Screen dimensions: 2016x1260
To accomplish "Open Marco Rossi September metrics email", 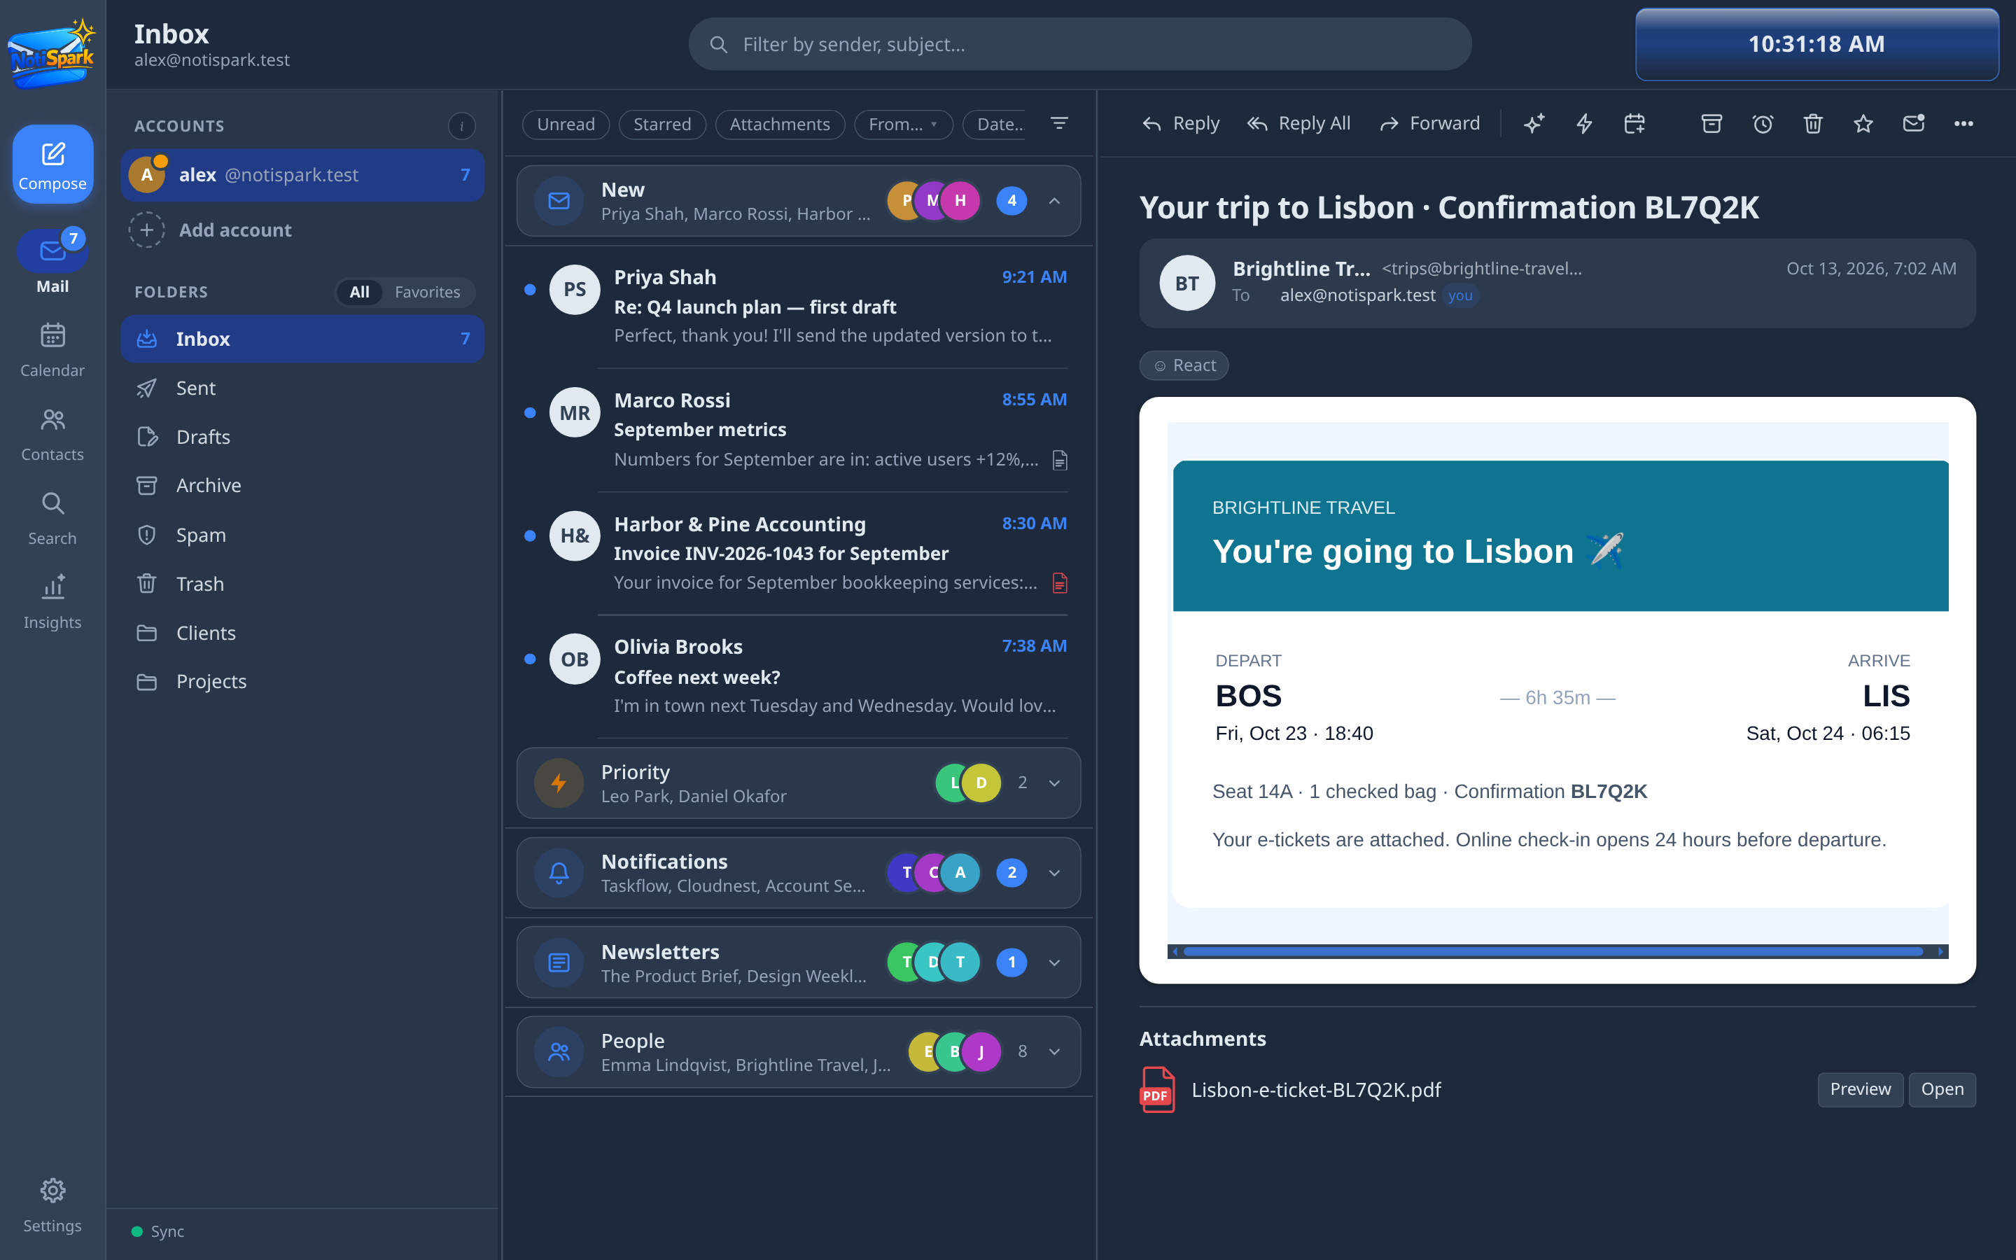I will point(798,429).
